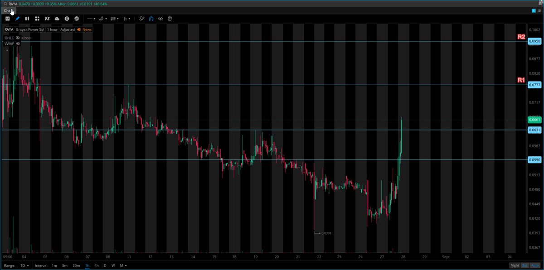The width and height of the screenshot is (544, 270).
Task: Collapse the indicator legend caret
Action: pos(6,50)
